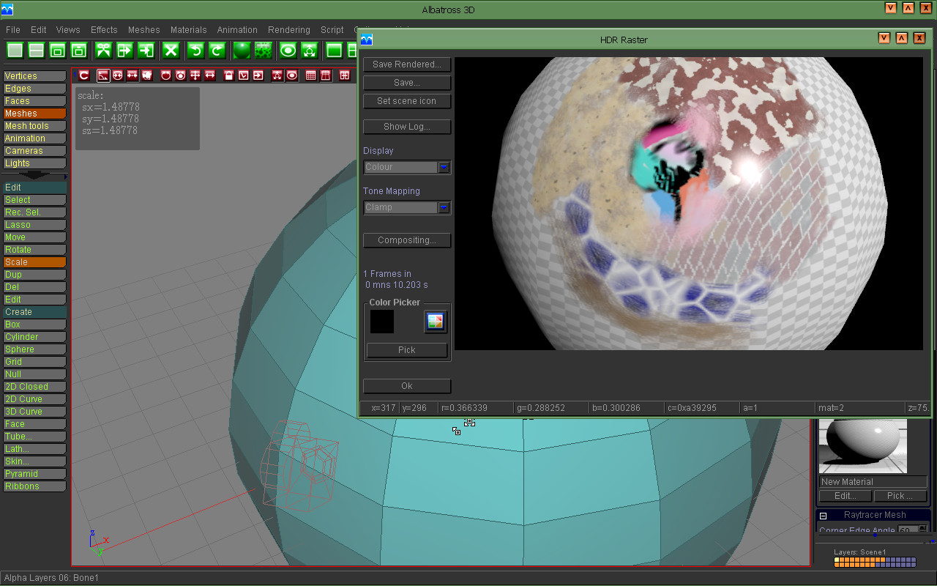Viewport: 937px width, 586px height.
Task: Click the red perspective grid icon
Action: tap(326, 75)
